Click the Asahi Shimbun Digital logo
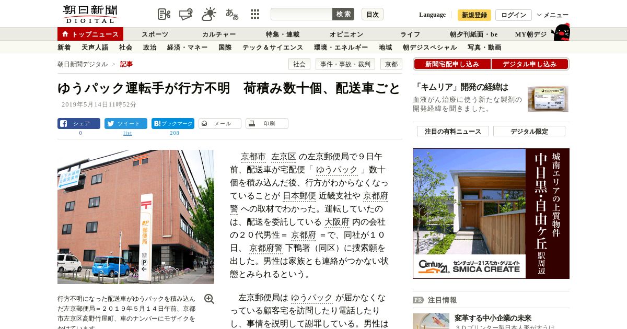The height and width of the screenshot is (329, 627). 90,14
